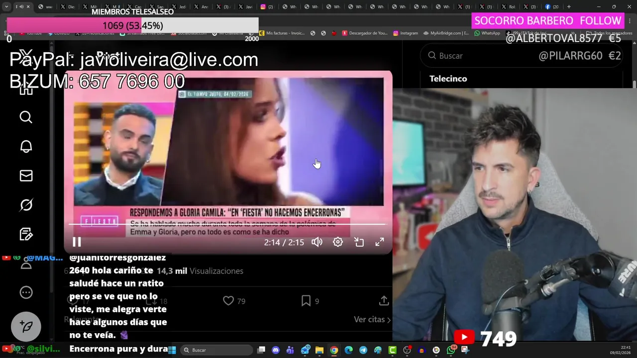The width and height of the screenshot is (637, 358).
Task: Open Camtasia green icon in taskbar
Action: pos(392,350)
